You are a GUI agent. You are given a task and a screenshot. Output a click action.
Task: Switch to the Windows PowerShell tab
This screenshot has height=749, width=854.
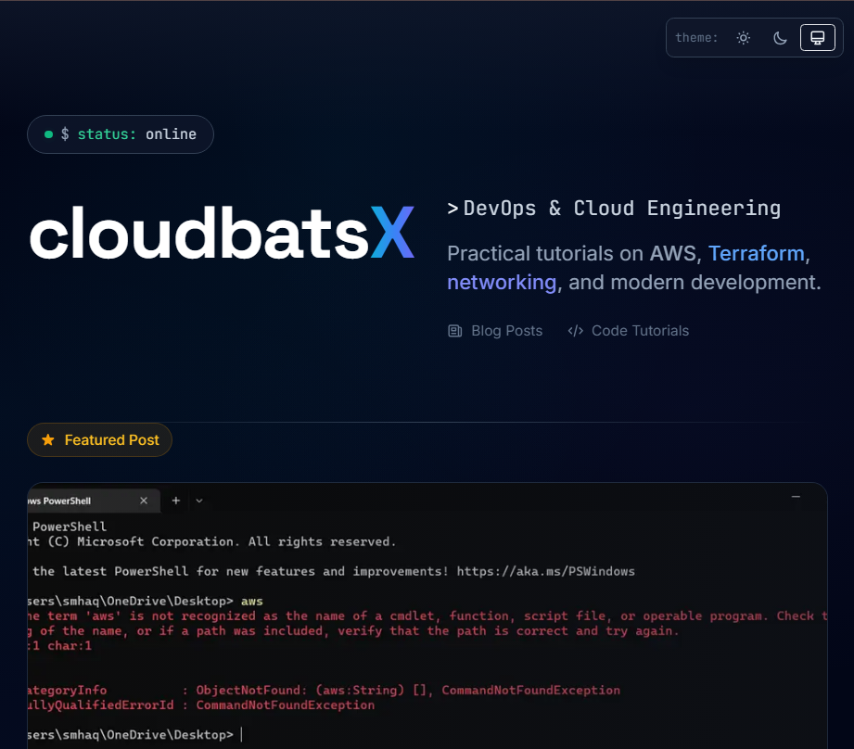tap(70, 501)
